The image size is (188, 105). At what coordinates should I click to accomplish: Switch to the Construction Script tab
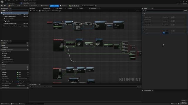46,8
